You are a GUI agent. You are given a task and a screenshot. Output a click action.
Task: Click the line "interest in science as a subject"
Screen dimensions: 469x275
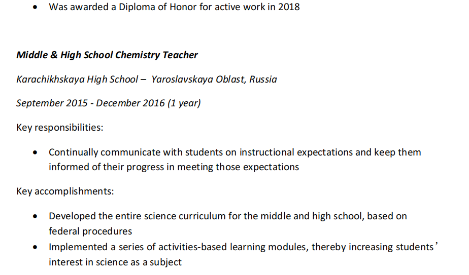coord(115,262)
